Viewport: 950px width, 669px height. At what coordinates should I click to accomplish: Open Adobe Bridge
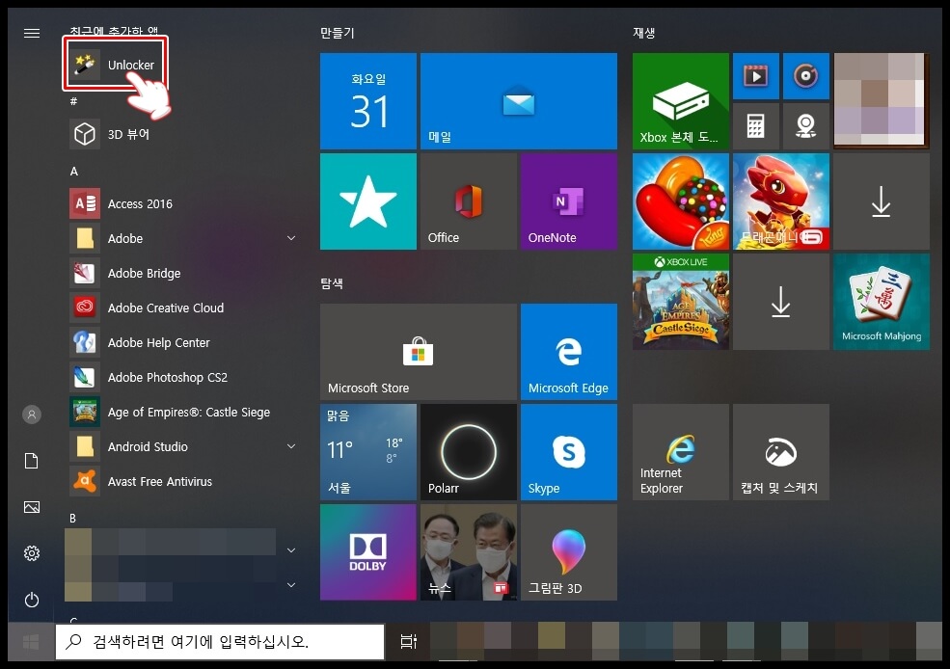click(x=181, y=273)
